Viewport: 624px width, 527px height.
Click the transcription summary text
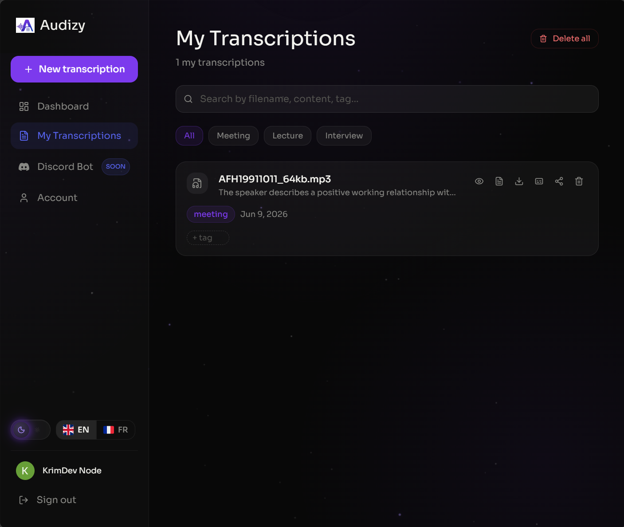coord(337,193)
